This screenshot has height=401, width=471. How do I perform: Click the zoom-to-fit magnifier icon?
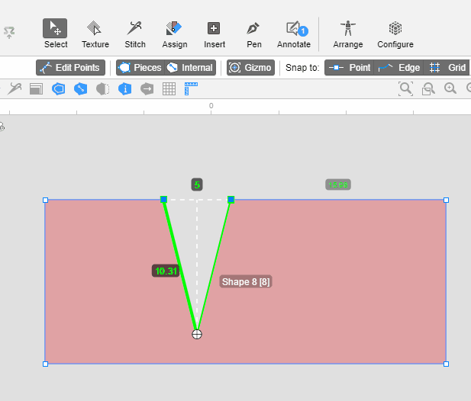point(405,88)
